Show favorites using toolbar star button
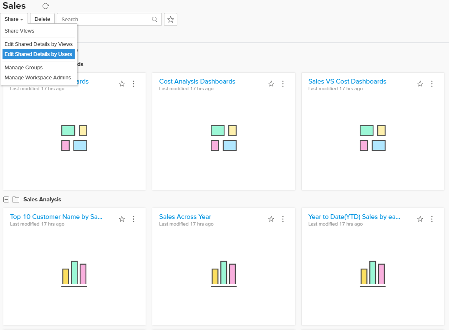 [x=171, y=20]
